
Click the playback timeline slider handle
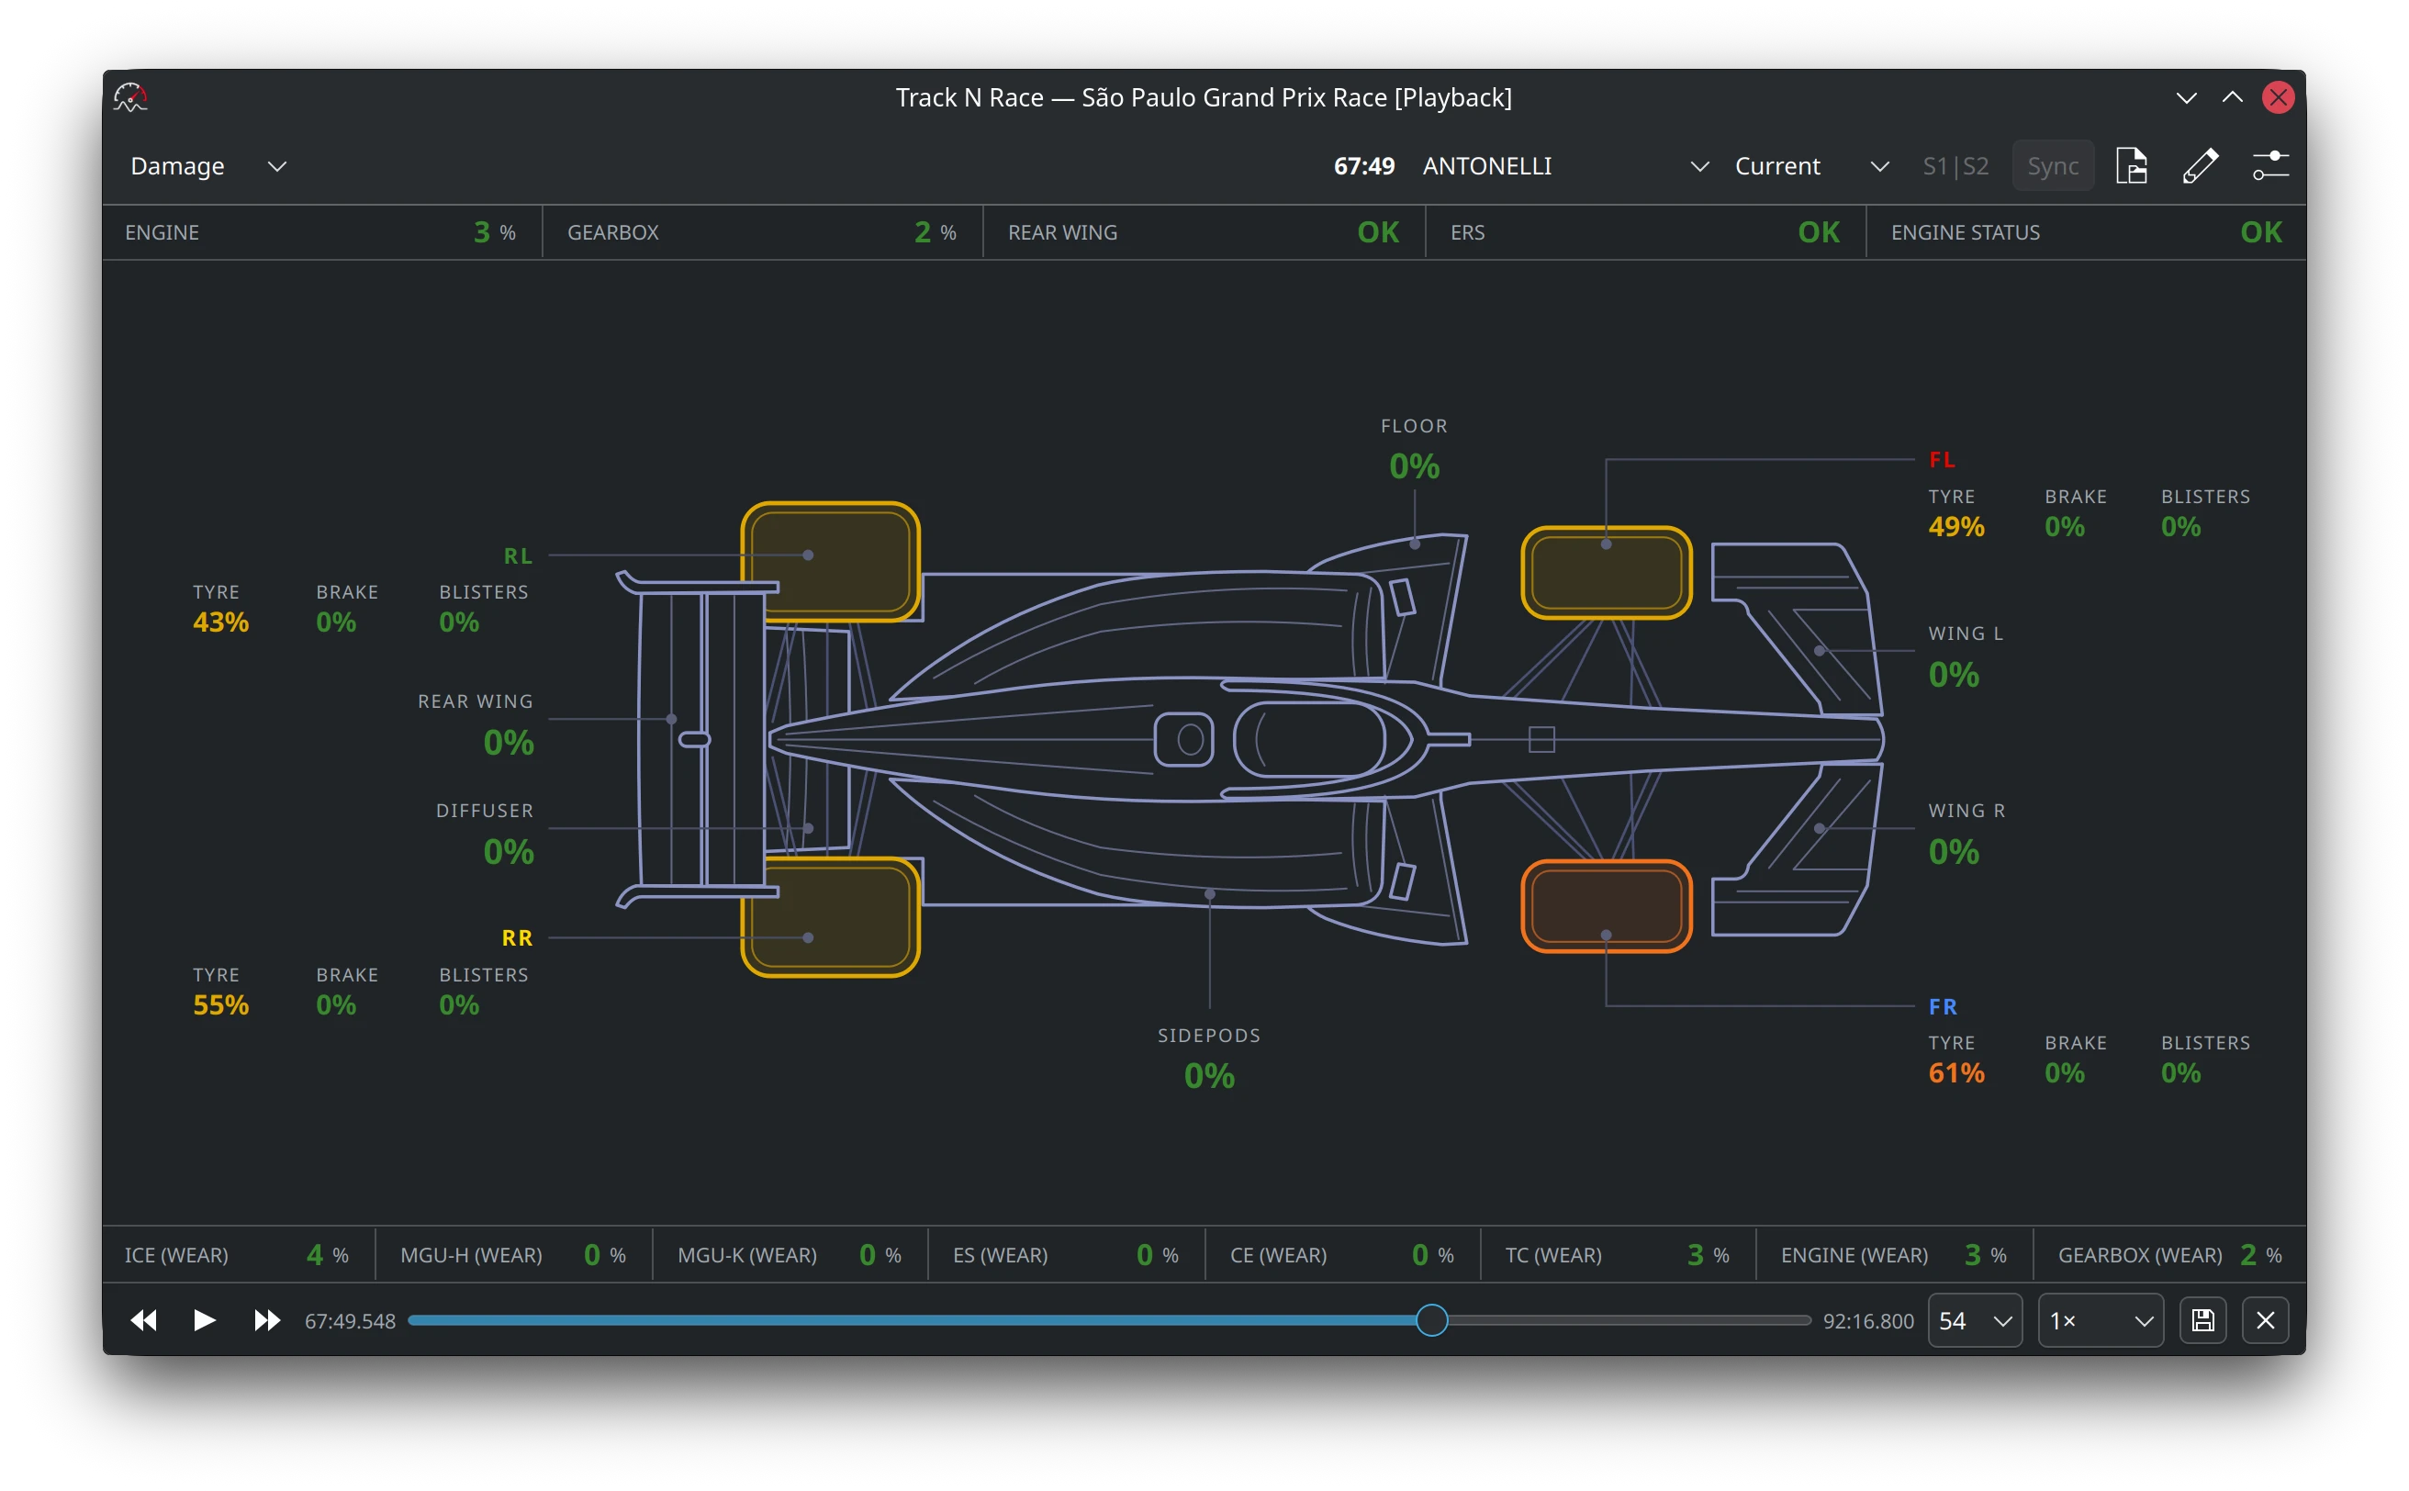coord(1432,1320)
